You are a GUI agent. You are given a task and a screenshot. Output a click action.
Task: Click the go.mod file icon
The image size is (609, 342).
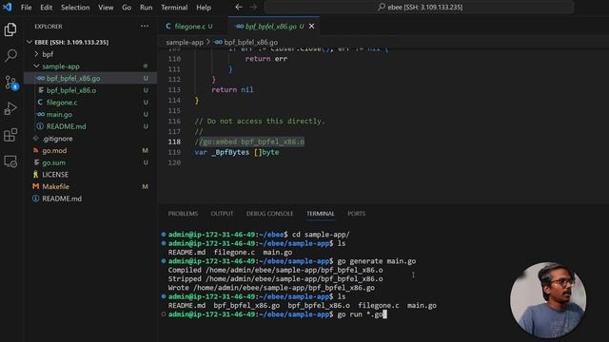click(x=36, y=150)
